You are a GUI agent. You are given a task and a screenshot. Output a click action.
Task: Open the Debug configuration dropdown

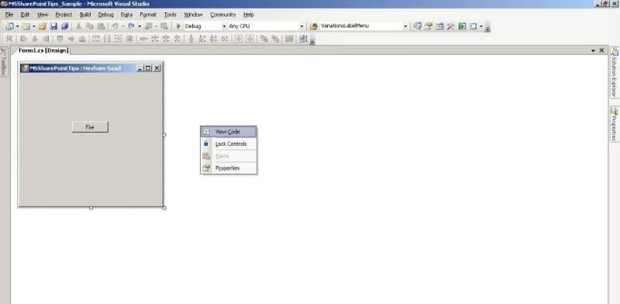[205, 26]
